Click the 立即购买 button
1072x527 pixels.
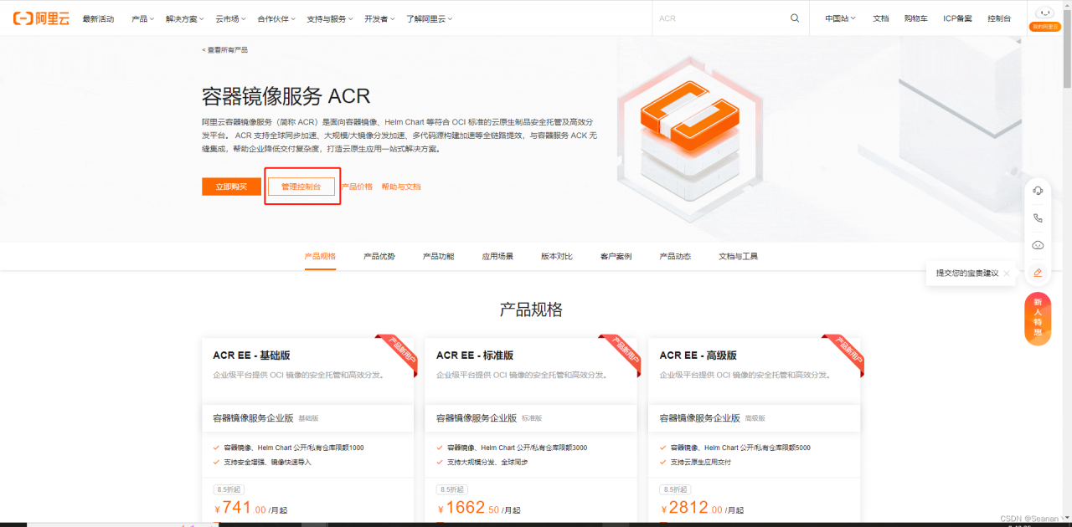click(230, 186)
